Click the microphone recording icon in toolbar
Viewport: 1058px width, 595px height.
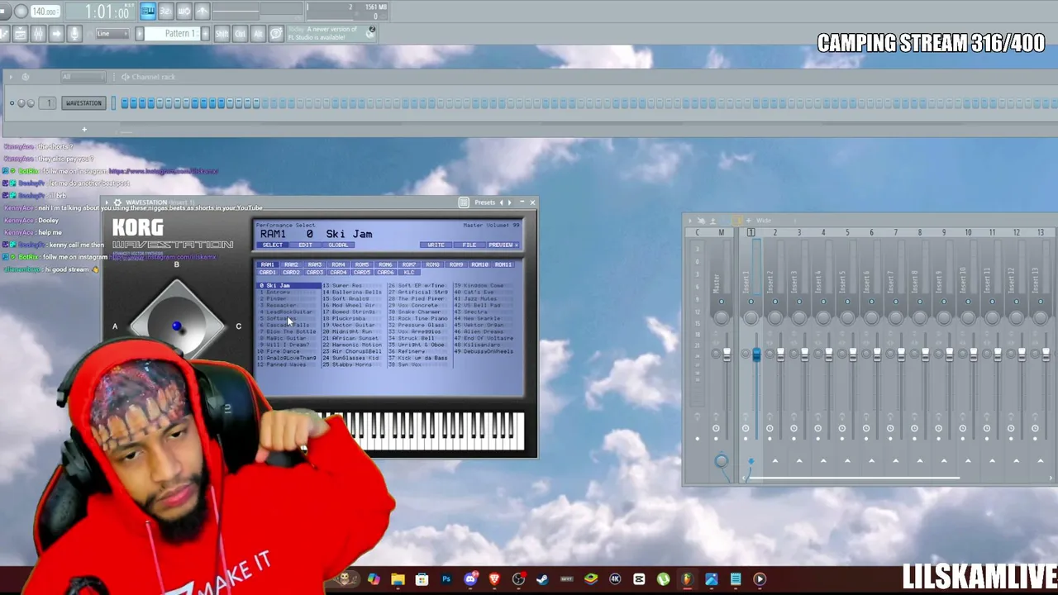pos(74,33)
